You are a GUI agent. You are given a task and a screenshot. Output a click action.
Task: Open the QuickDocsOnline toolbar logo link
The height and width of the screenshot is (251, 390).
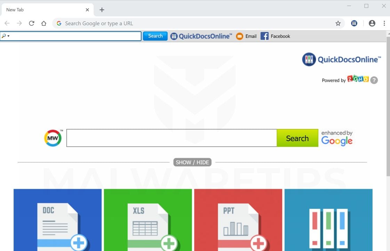tap(201, 36)
